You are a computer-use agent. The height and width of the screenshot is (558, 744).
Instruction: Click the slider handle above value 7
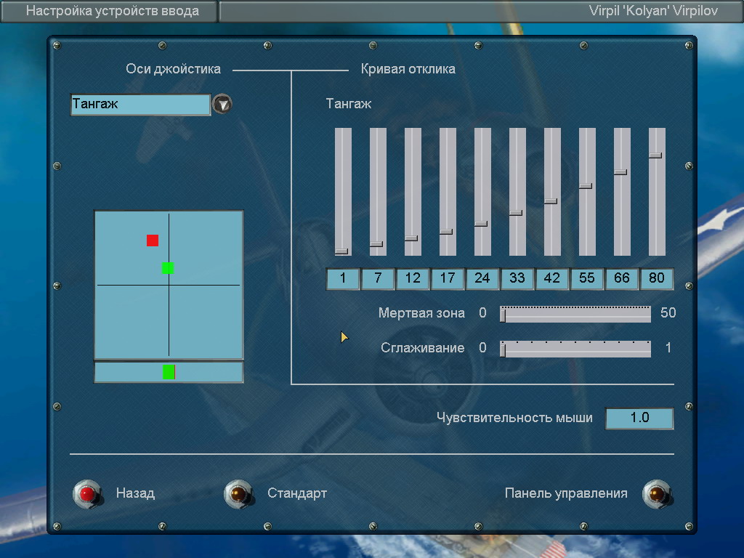[376, 244]
